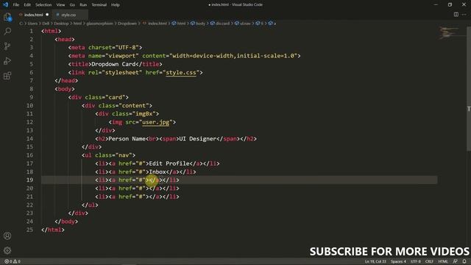Click line number 9 in gutter
This screenshot has width=471, height=265.
(x=31, y=97)
